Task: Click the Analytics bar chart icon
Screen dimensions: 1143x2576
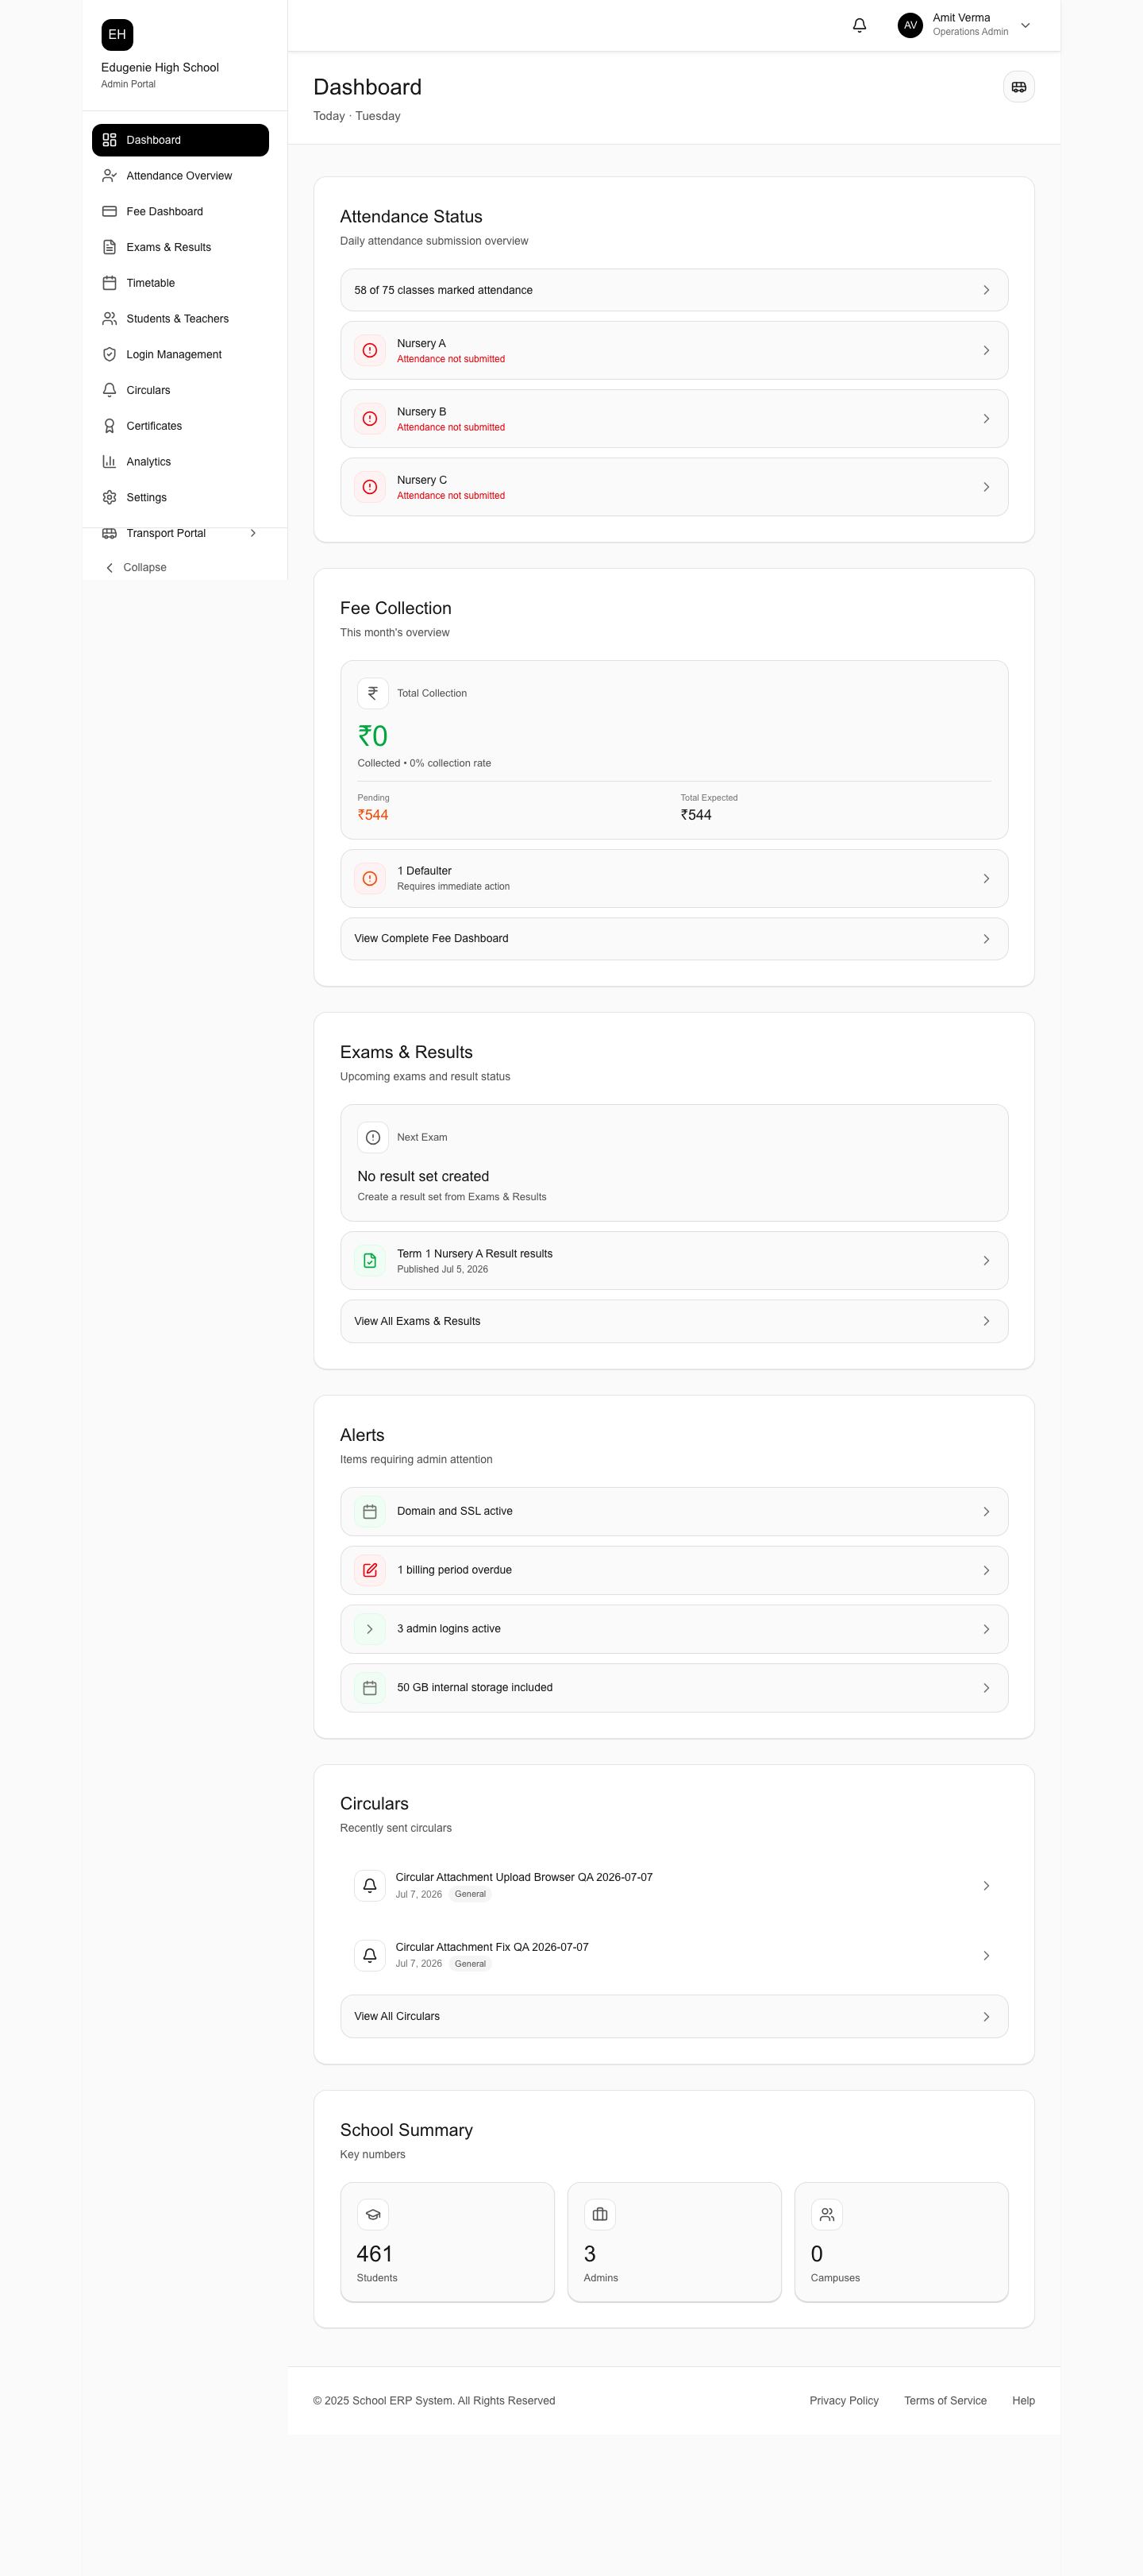Action: [110, 462]
